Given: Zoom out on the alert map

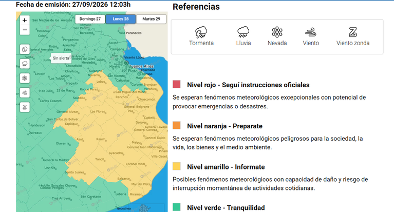Looking at the screenshot, I should [25, 30].
